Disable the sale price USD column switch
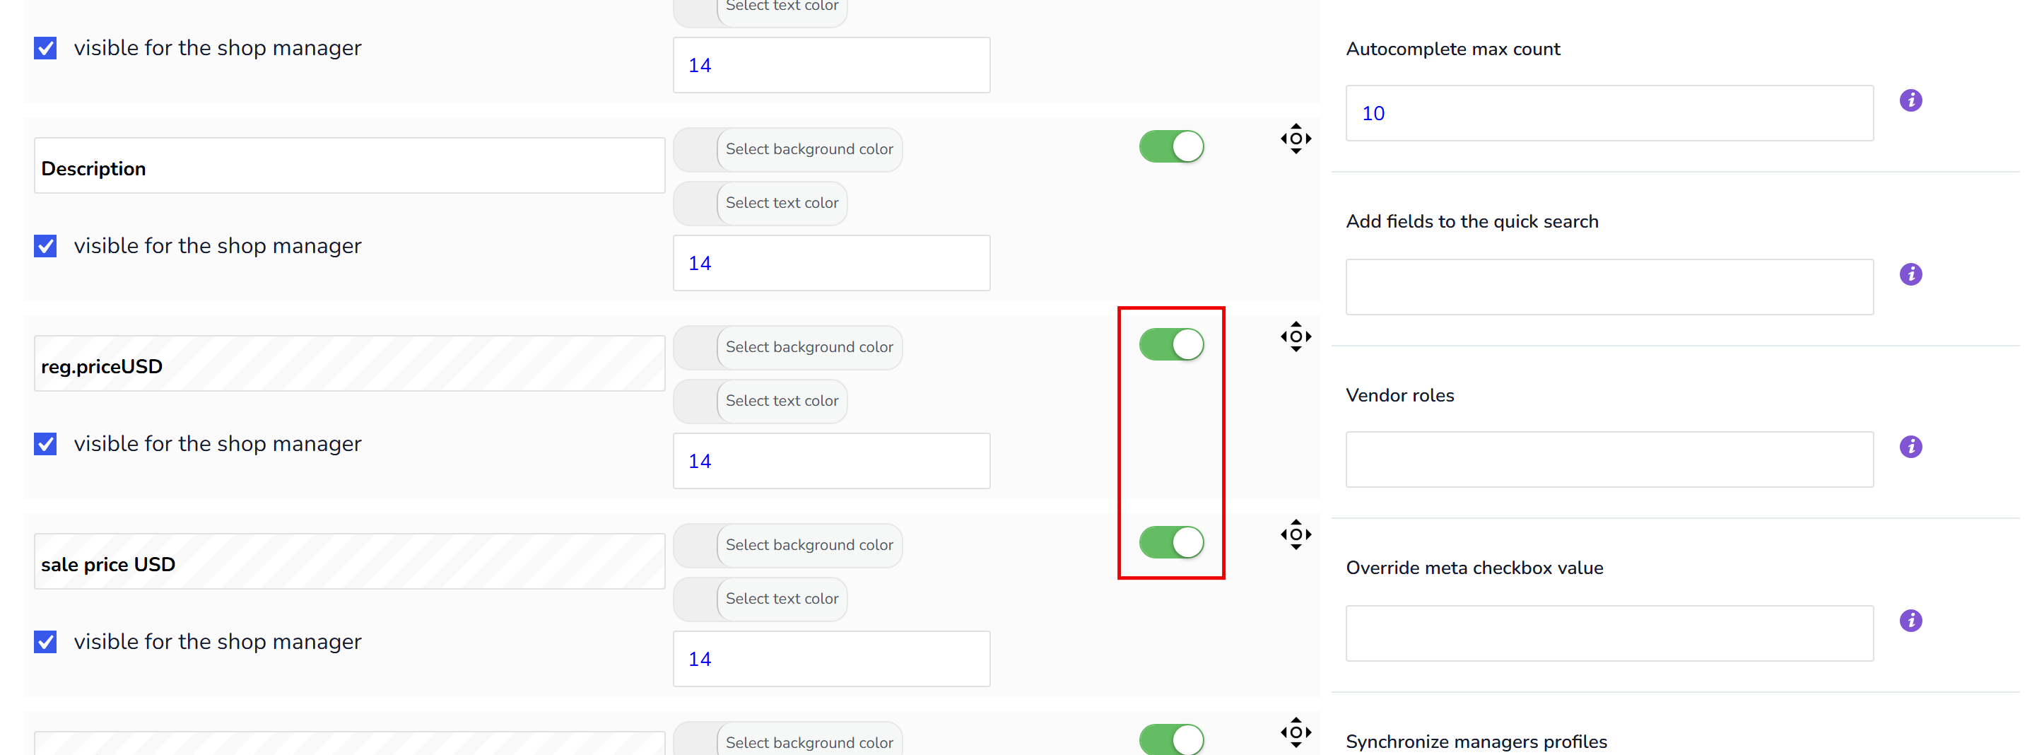Screen dimensions: 2044x755 (1171, 542)
